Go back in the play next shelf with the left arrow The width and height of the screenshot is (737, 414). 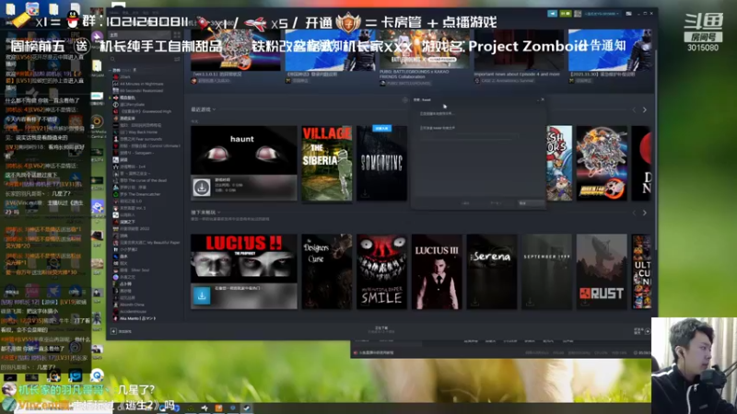[634, 213]
